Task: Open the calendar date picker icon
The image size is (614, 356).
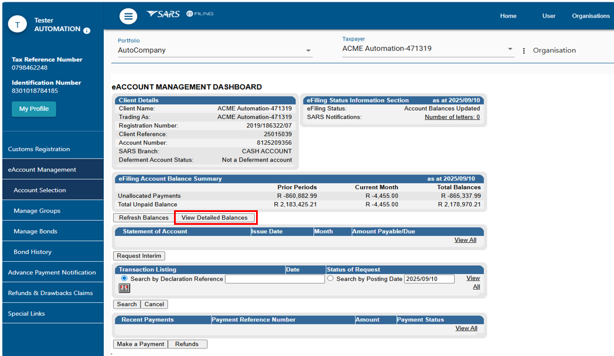Action: click(x=124, y=288)
